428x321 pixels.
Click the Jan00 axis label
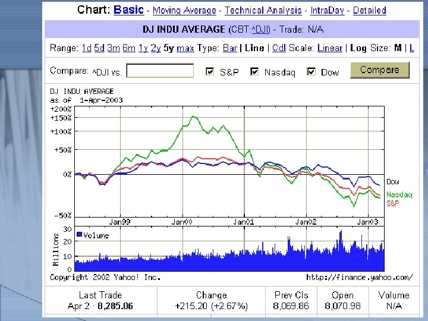(182, 222)
